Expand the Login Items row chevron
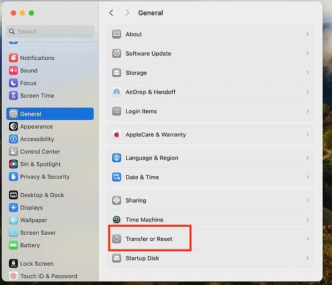This screenshot has height=285, width=332. 308,111
